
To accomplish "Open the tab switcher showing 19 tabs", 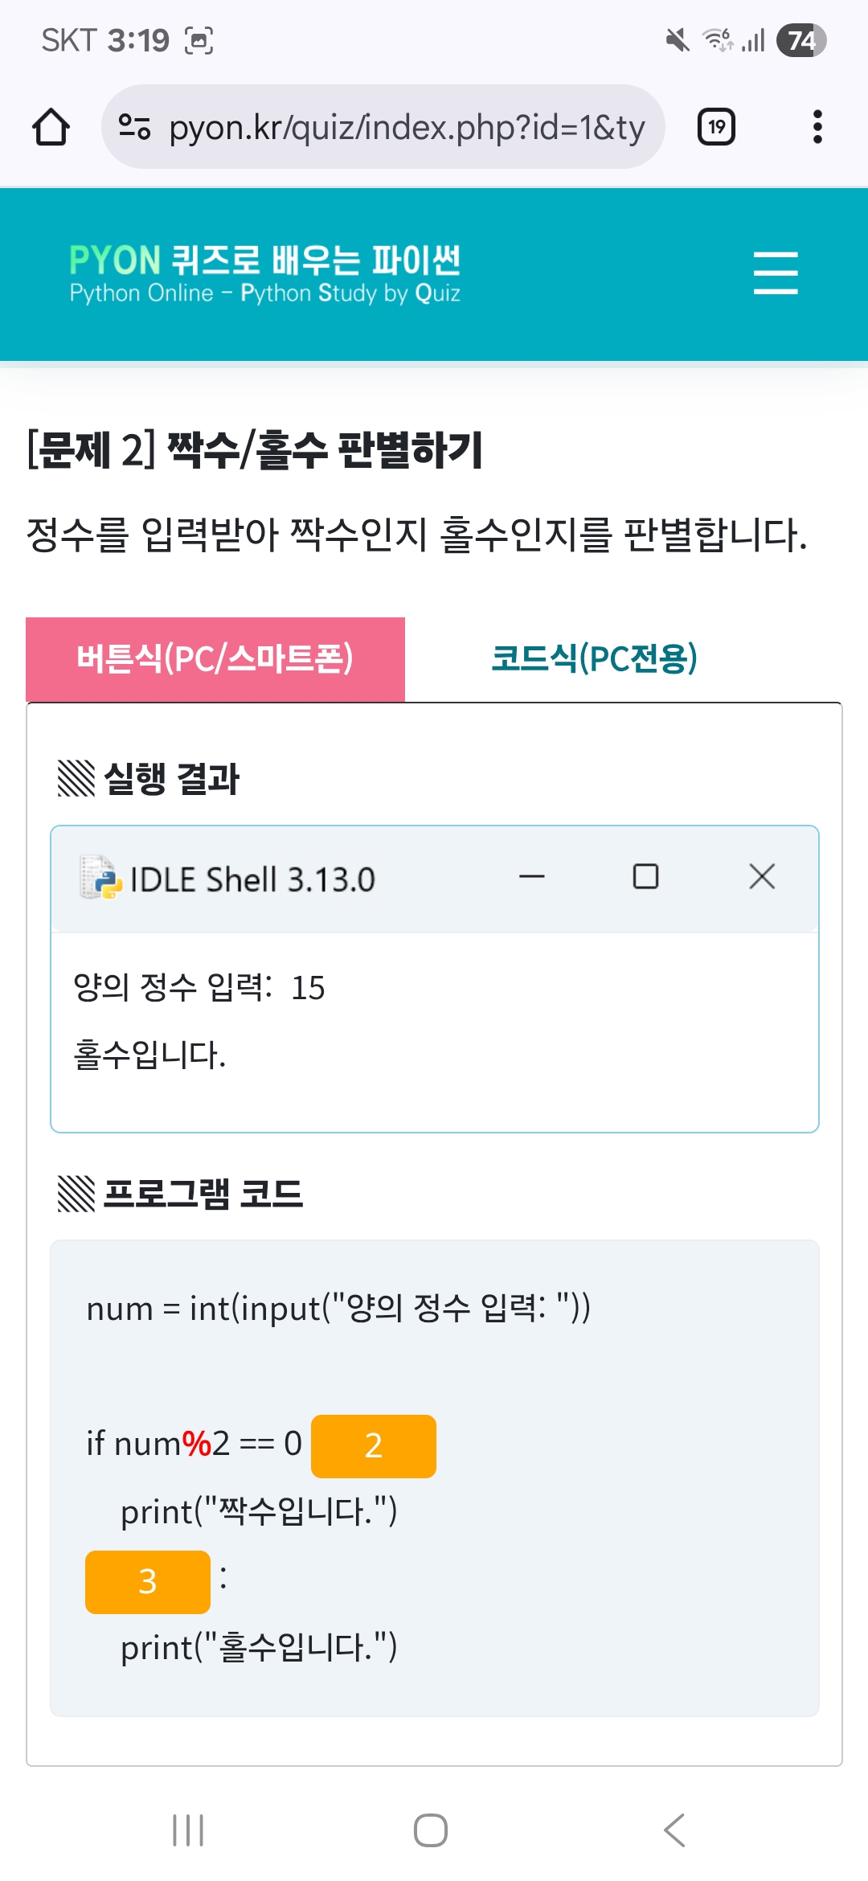I will click(716, 127).
